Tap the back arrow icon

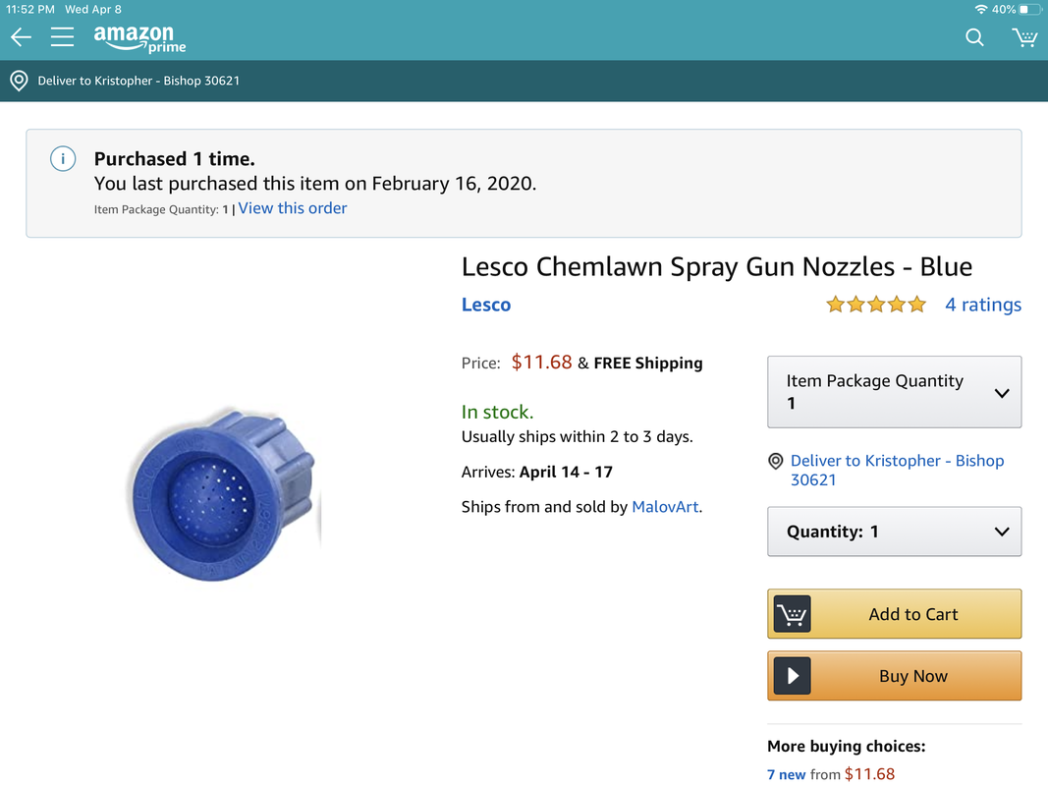pyautogui.click(x=22, y=37)
